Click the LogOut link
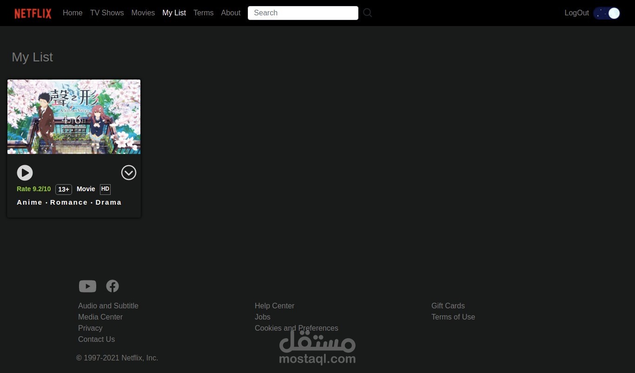The image size is (635, 373). point(576,13)
